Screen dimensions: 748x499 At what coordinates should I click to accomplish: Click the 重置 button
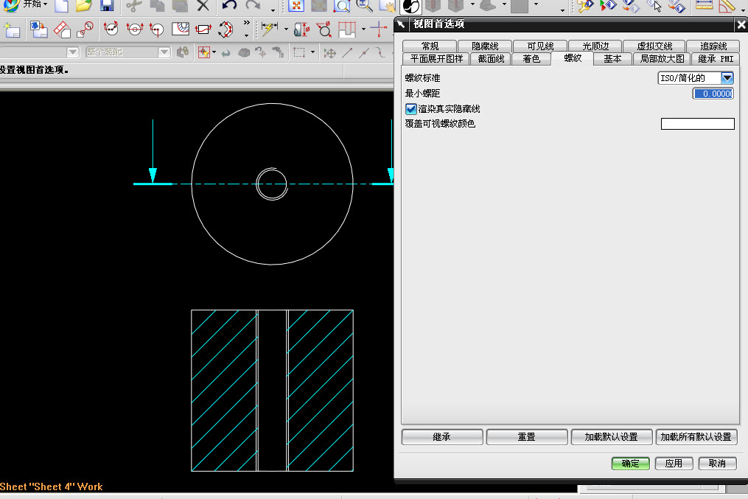(x=527, y=437)
